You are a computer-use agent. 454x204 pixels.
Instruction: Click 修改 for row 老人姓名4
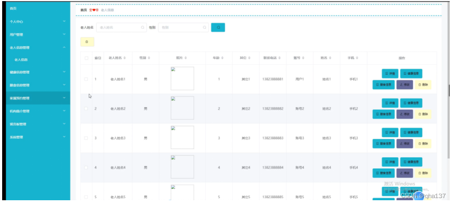(x=404, y=173)
